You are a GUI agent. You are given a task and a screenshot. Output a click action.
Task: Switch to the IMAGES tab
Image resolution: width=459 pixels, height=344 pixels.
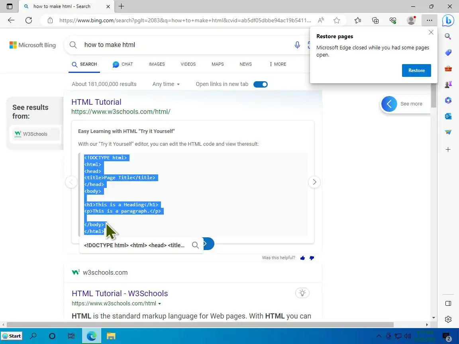pos(157,64)
